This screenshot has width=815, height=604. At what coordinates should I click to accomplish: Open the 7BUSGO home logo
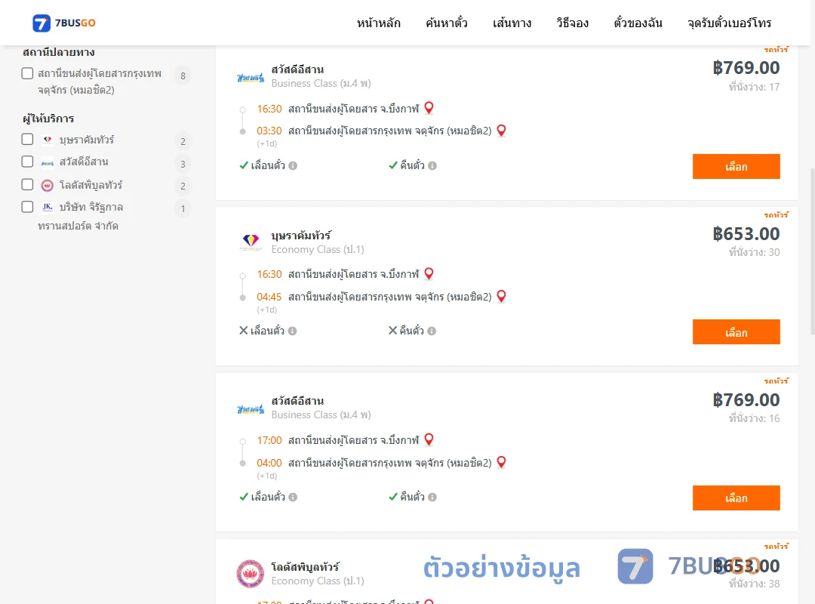64,23
